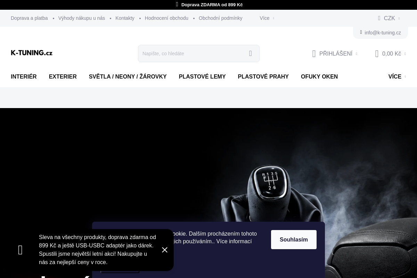Expand the top Více links dropdown

pos(267,18)
